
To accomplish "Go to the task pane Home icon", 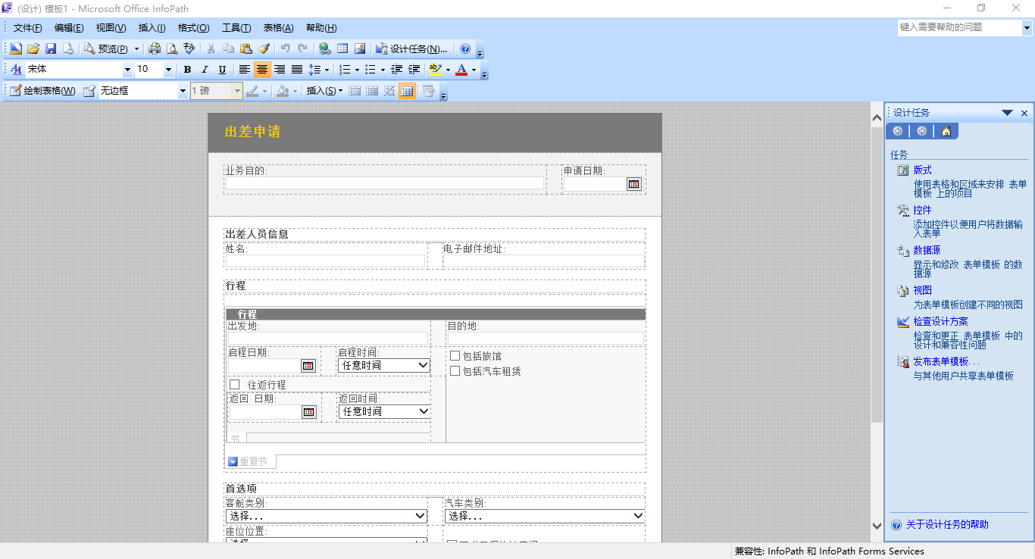I will click(946, 131).
